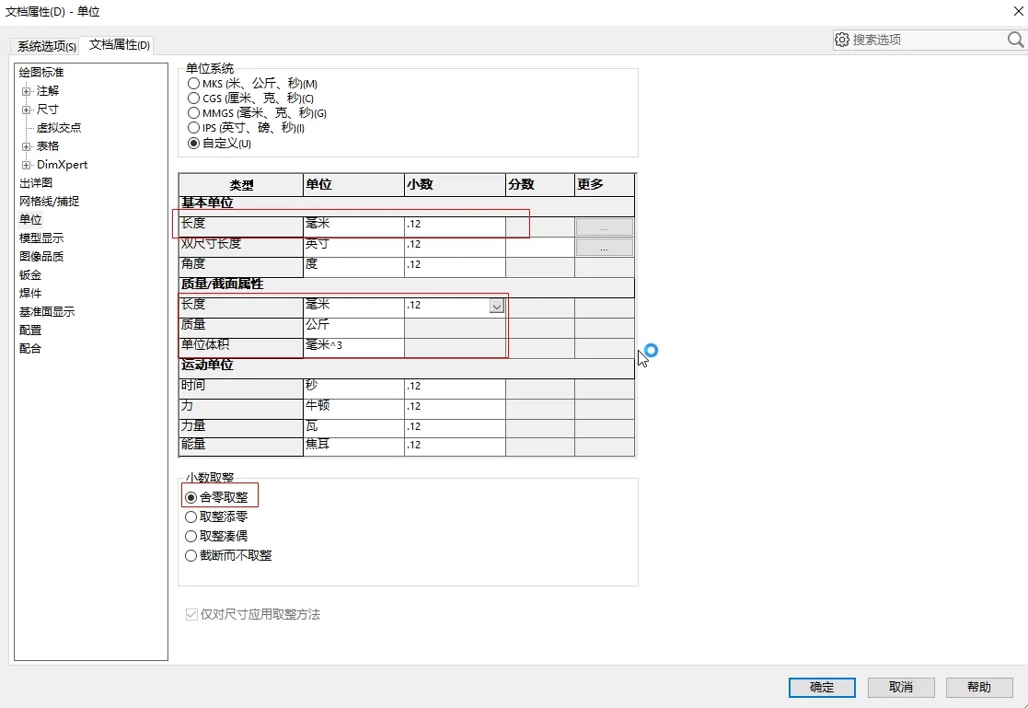
Task: Expand the 表格 tree node
Action: [26, 146]
